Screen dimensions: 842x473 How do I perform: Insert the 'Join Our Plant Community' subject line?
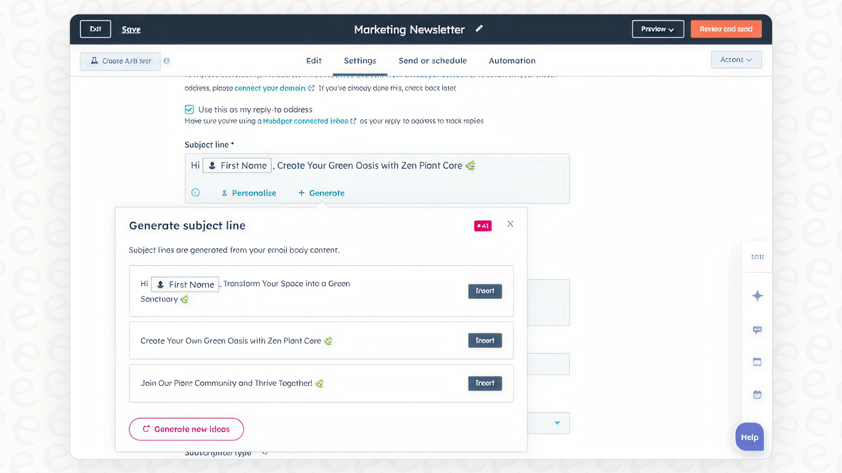coord(484,383)
